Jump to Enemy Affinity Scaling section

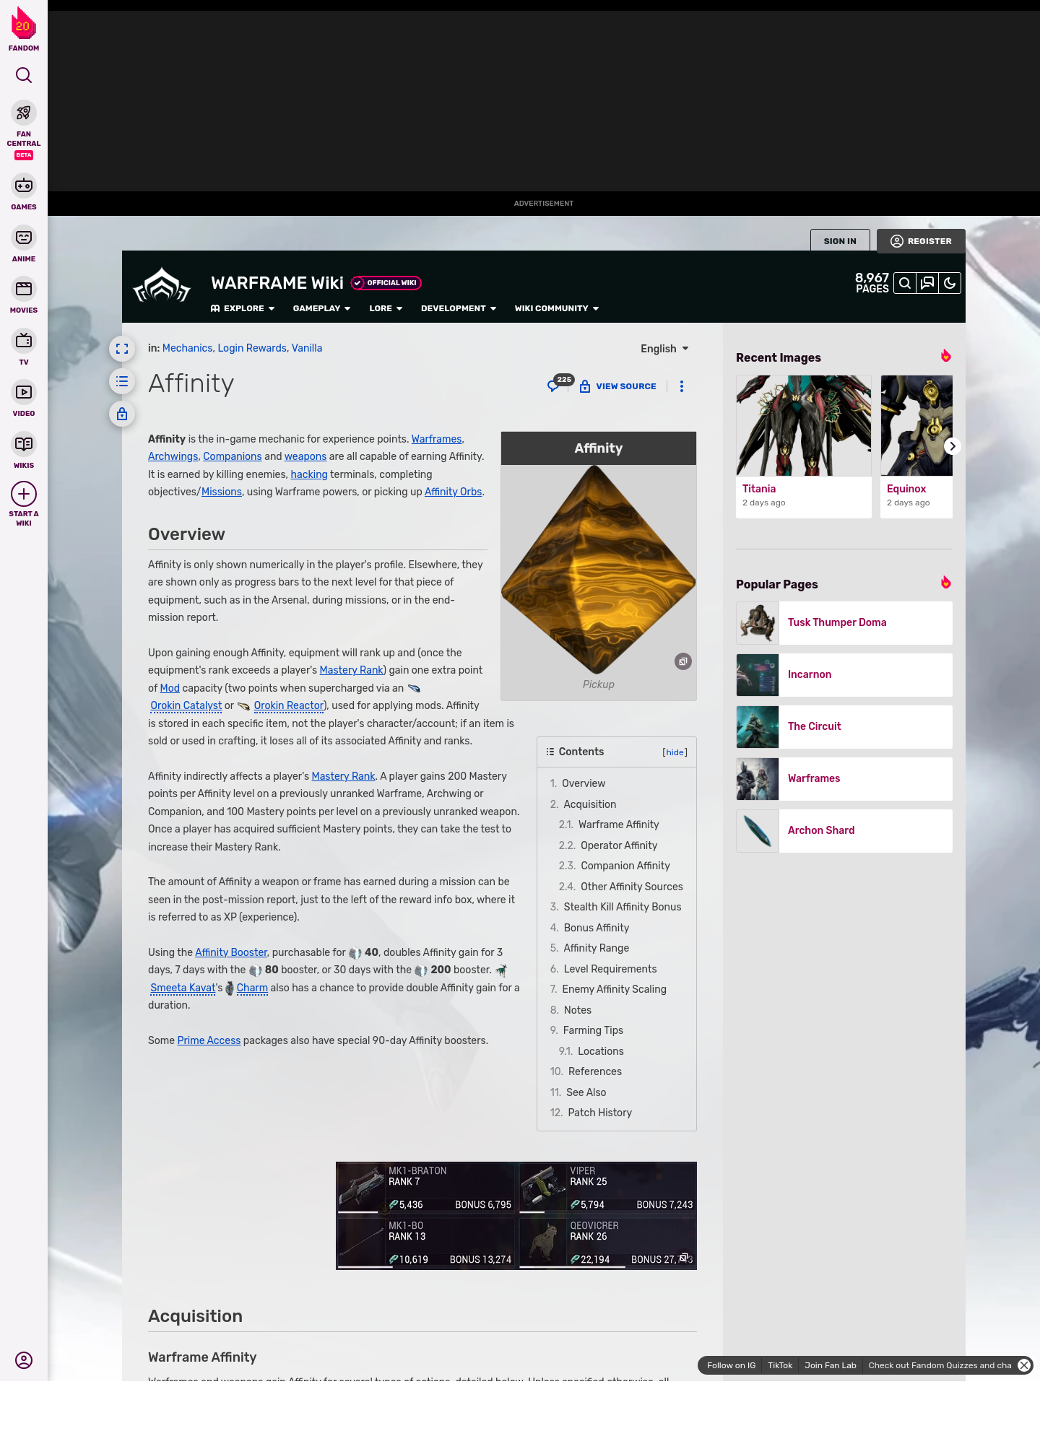(x=614, y=989)
